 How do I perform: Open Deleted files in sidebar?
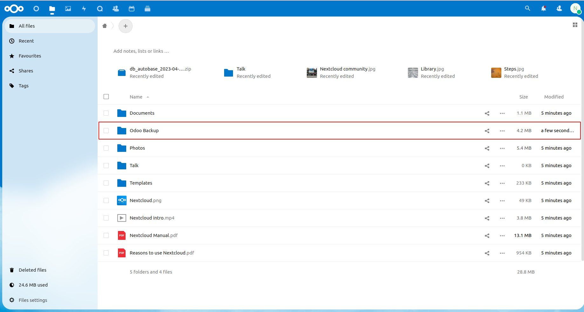click(x=32, y=270)
